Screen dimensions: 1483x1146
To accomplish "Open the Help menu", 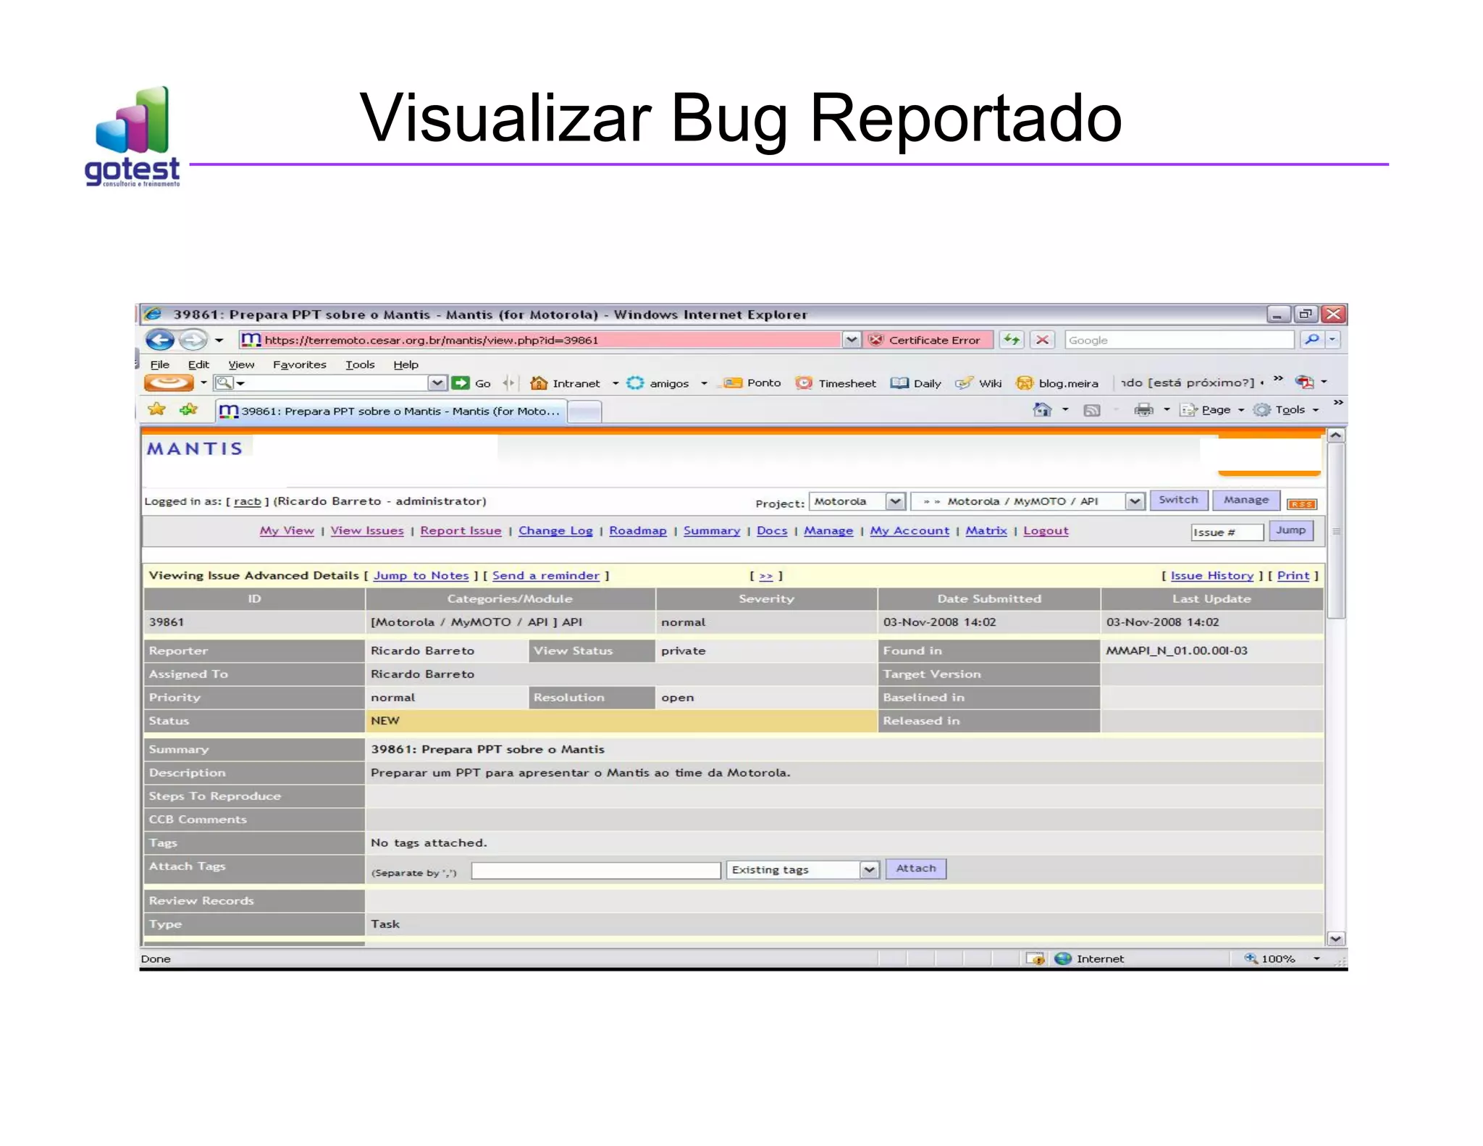I will click(406, 364).
